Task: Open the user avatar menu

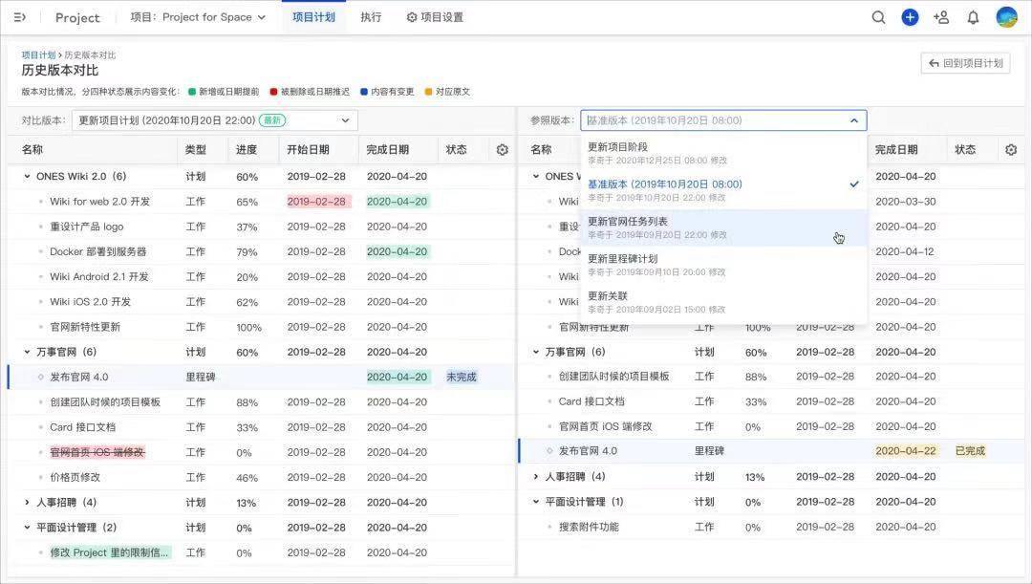Action: click(1006, 17)
